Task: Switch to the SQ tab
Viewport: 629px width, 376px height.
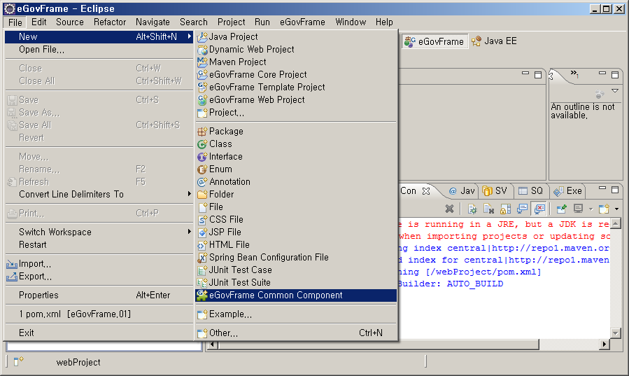Action: (530, 190)
